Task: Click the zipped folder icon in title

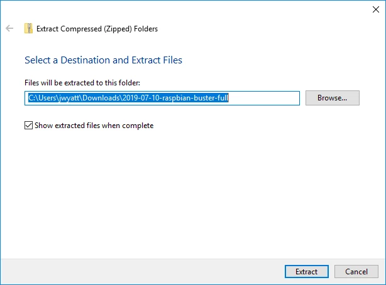Action: 28,28
